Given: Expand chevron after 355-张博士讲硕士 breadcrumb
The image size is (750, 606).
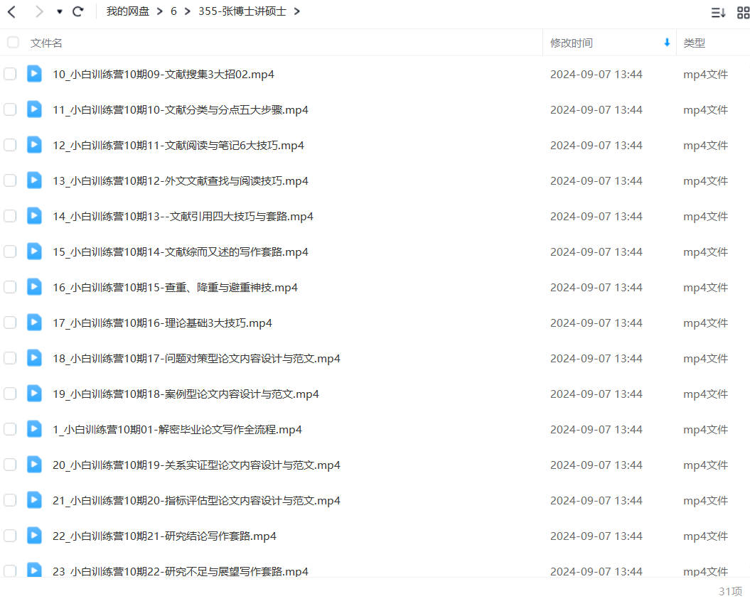Looking at the screenshot, I should 297,11.
